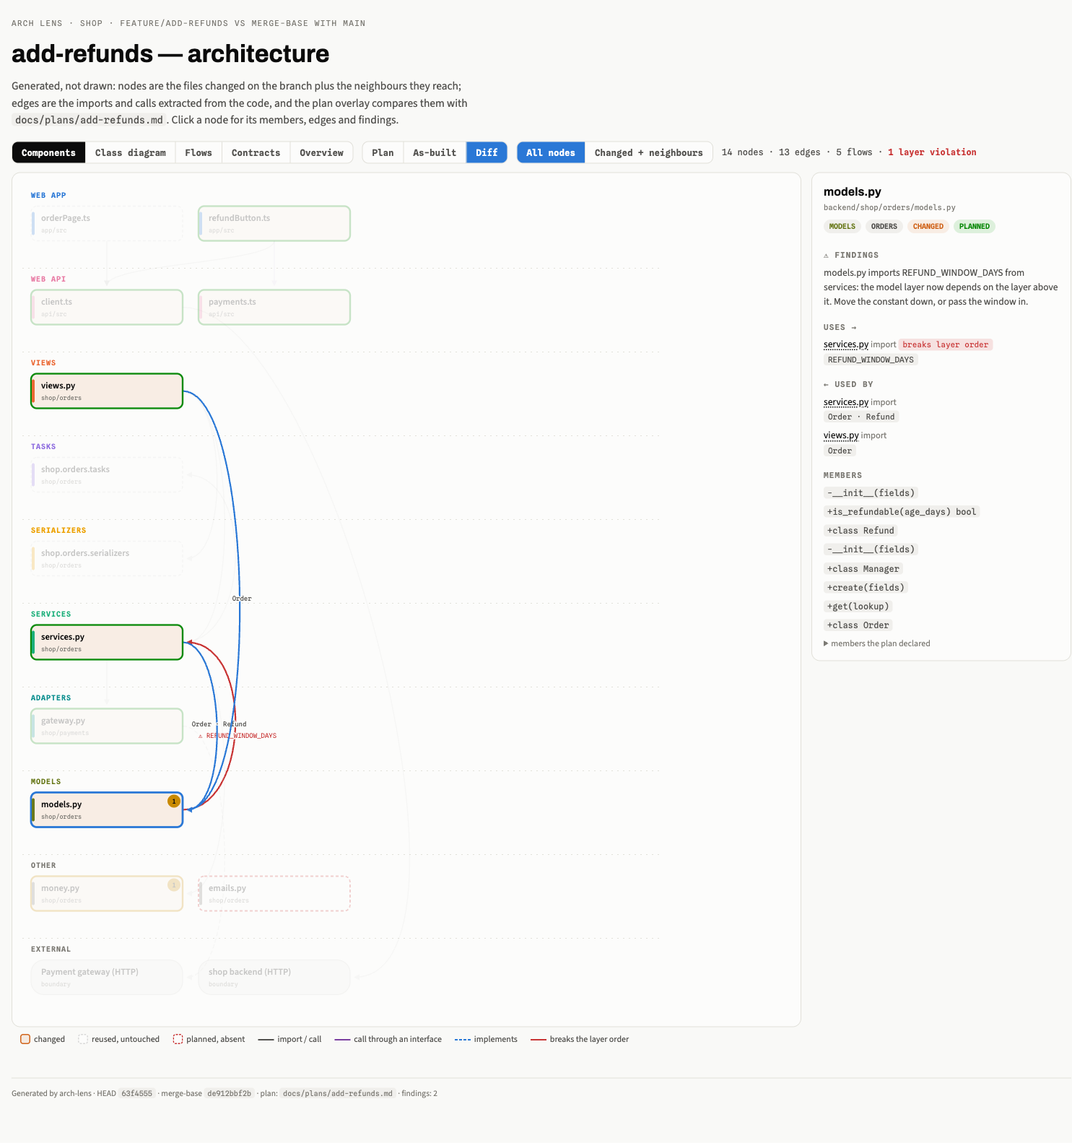Click the '+create(fields)' member
Viewport: 1072px width, 1143px height.
[866, 588]
